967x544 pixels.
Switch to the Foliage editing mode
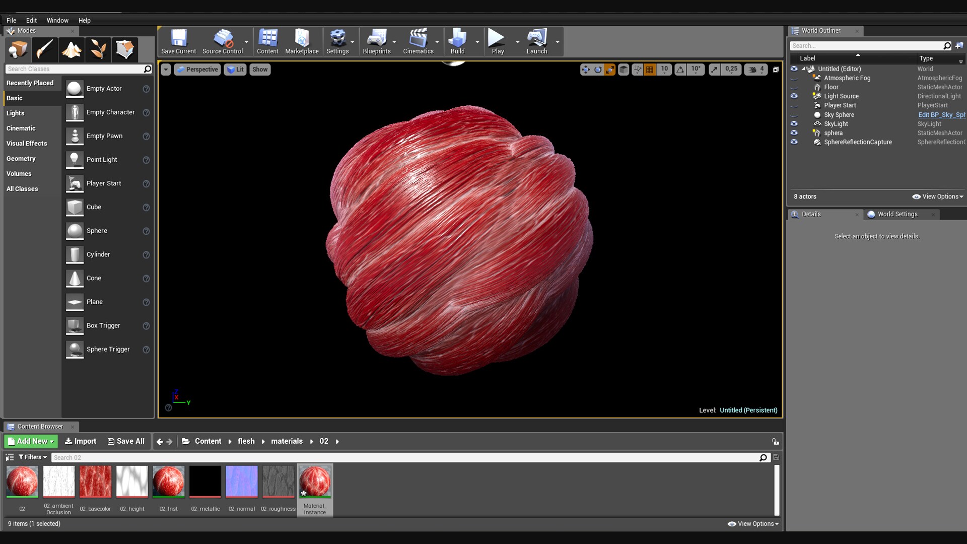pyautogui.click(x=98, y=49)
